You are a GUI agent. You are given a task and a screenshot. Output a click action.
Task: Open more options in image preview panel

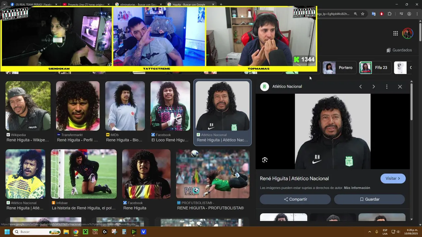coord(387,87)
